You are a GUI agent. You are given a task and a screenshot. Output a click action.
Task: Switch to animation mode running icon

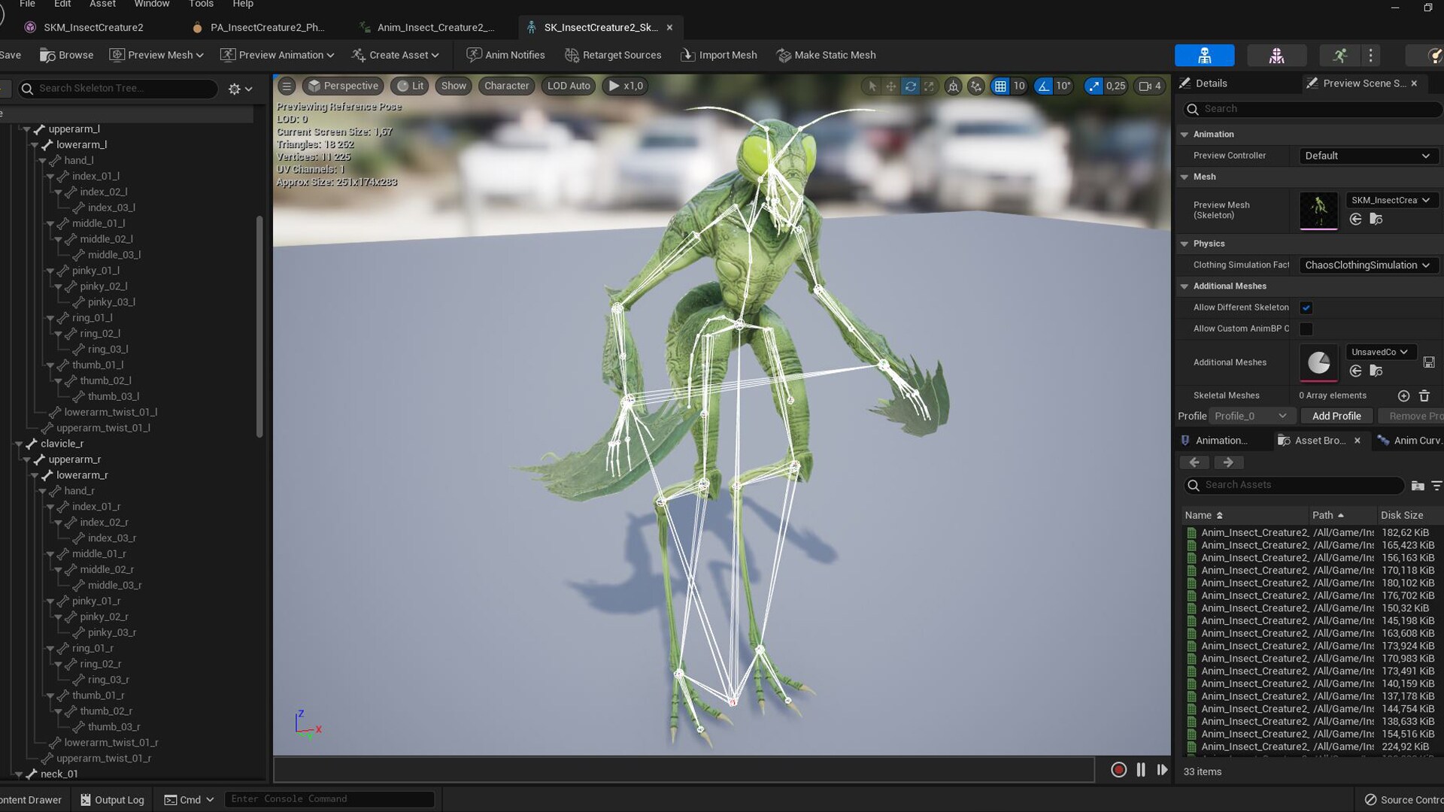1340,56
